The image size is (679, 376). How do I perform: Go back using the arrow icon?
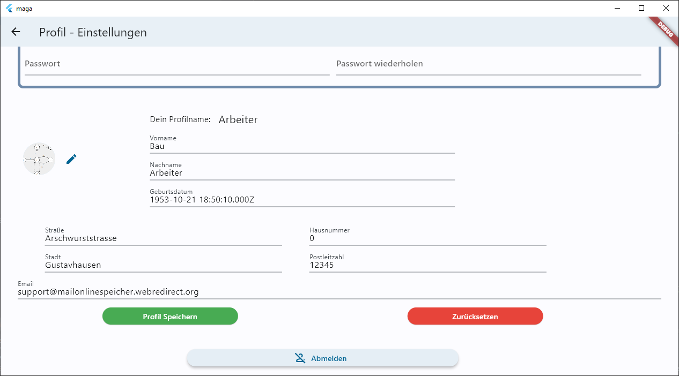click(16, 32)
